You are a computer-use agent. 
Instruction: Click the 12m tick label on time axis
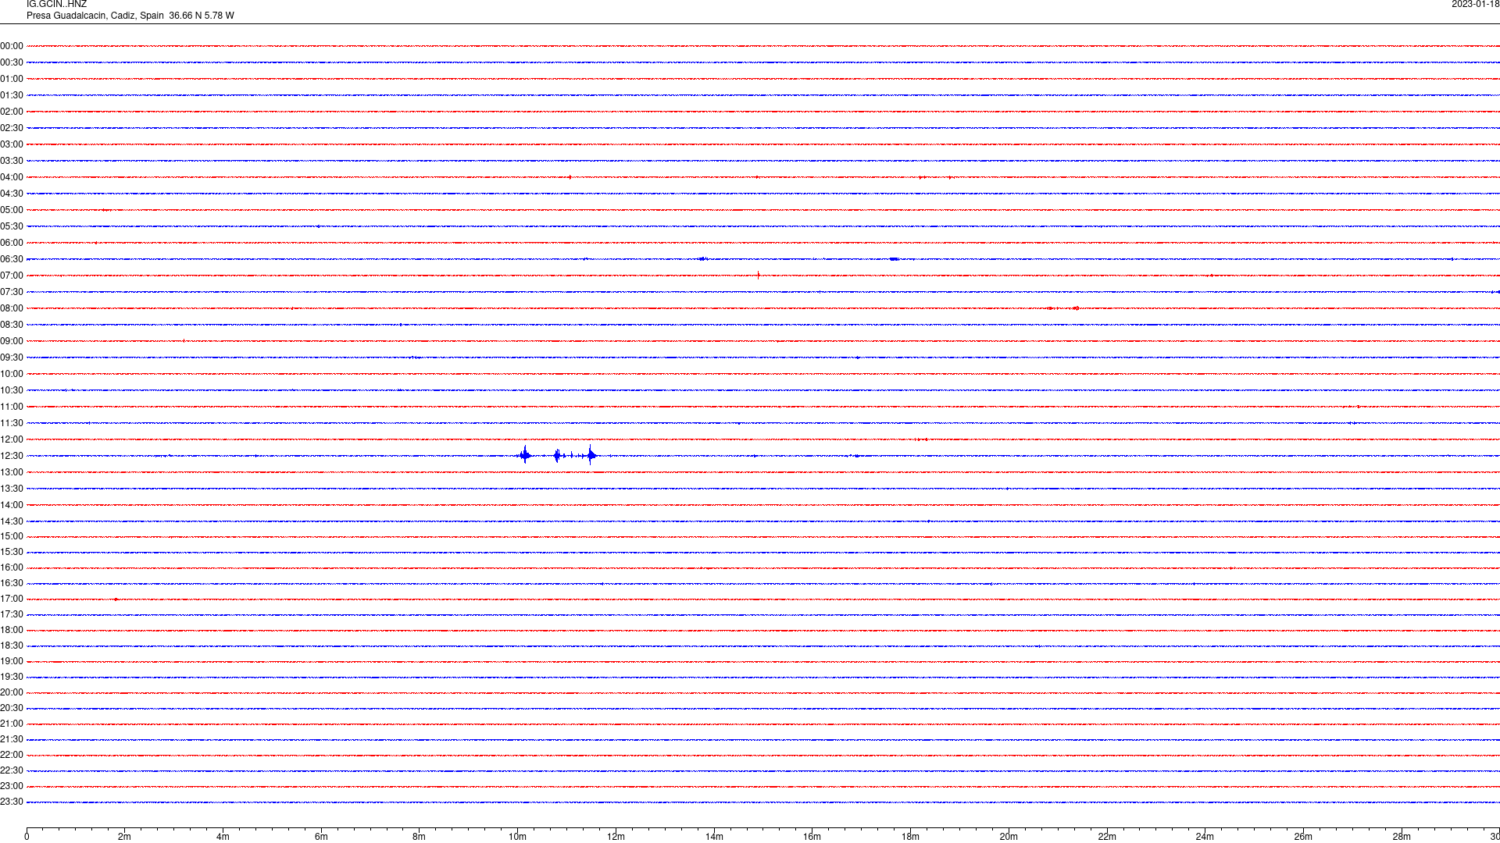point(616,837)
